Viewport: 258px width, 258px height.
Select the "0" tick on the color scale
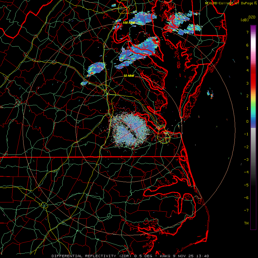coord(247,122)
